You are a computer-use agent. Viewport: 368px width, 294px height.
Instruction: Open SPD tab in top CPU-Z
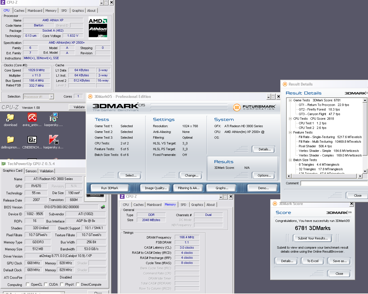[64, 11]
